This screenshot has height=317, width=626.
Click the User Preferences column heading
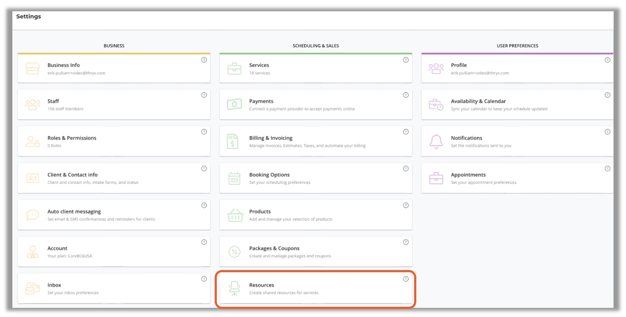(517, 46)
